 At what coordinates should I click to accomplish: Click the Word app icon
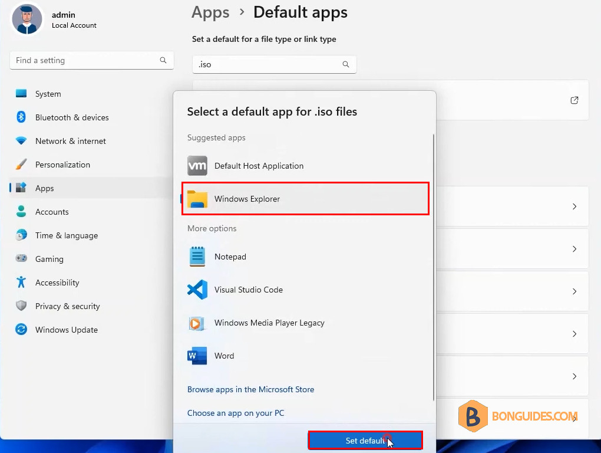tap(197, 356)
